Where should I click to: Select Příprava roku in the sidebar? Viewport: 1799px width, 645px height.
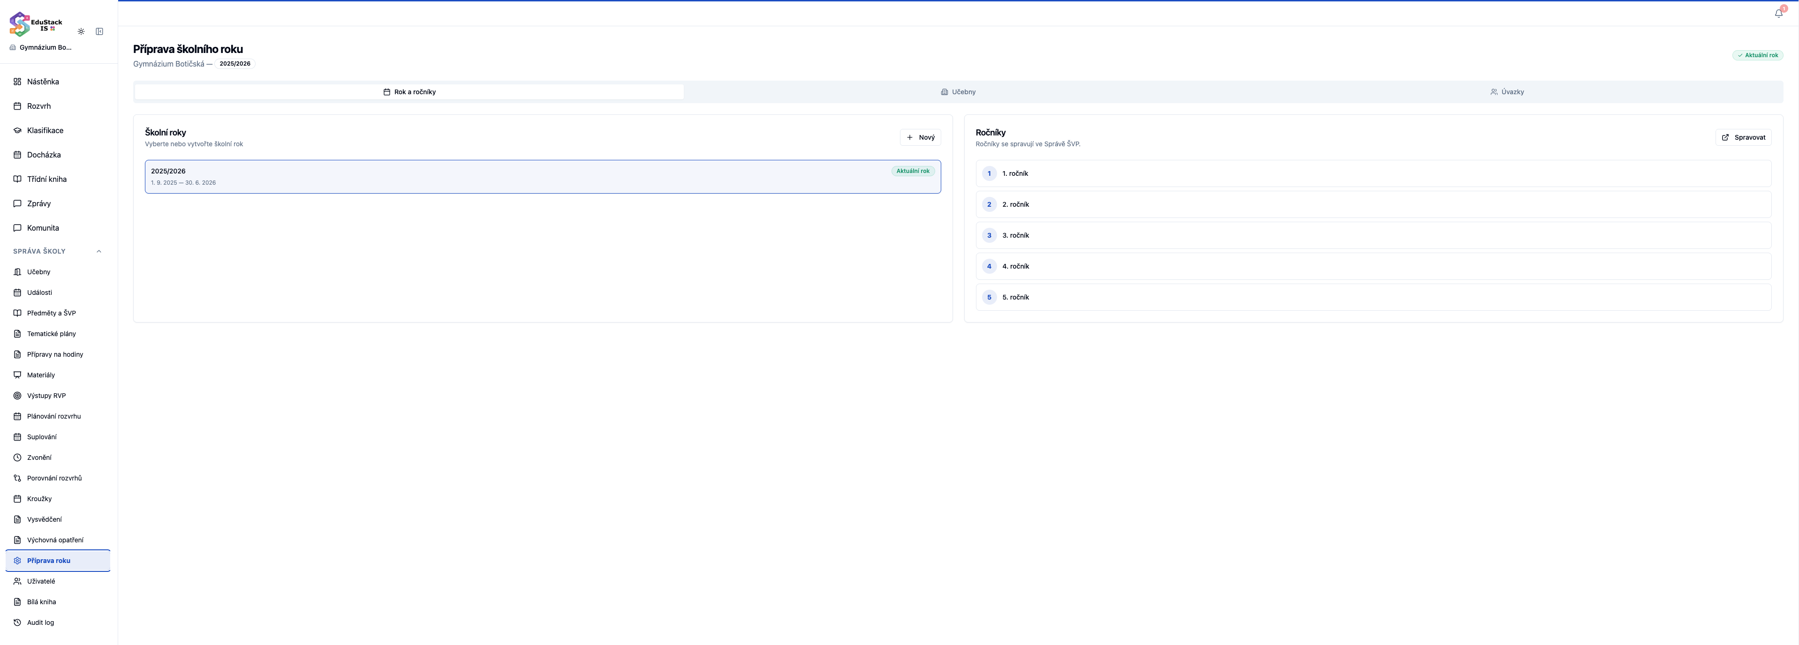pyautogui.click(x=58, y=561)
